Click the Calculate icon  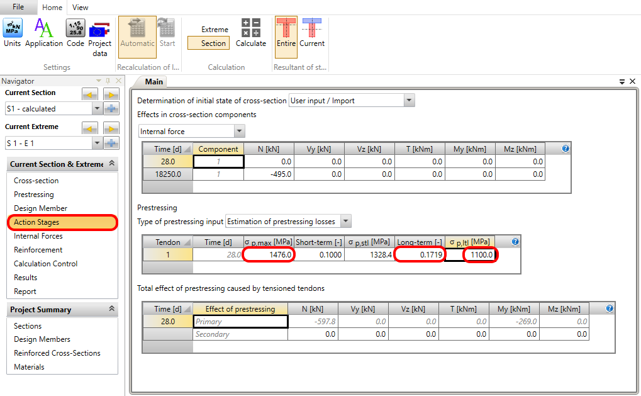251,33
